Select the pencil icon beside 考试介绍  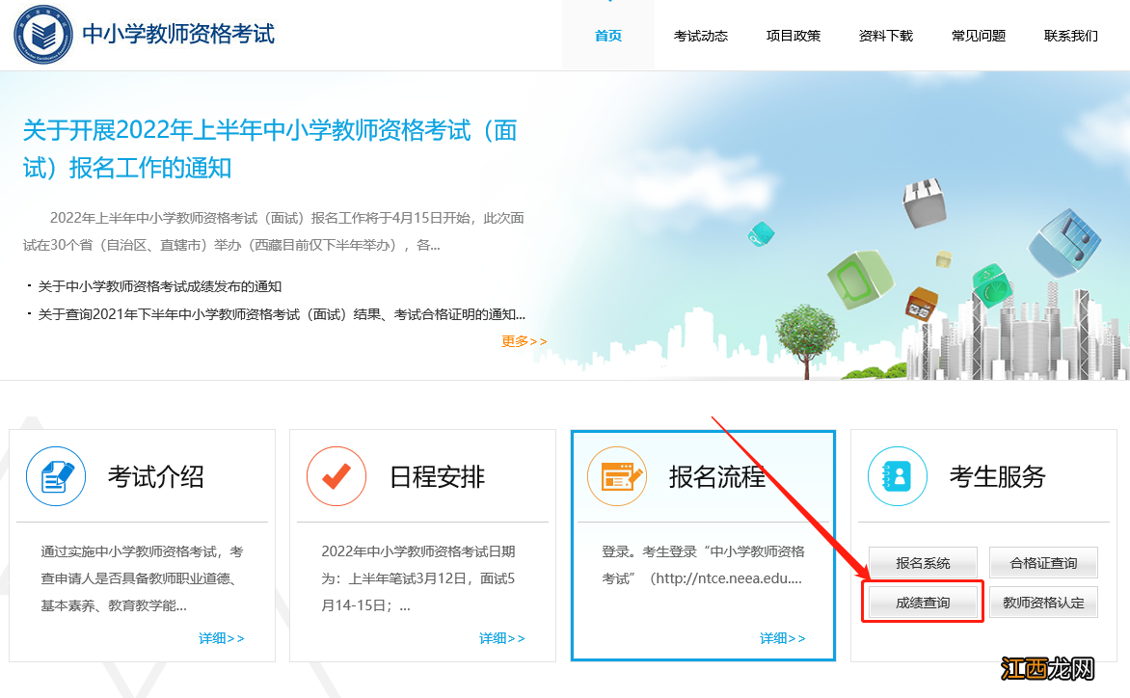(x=56, y=475)
